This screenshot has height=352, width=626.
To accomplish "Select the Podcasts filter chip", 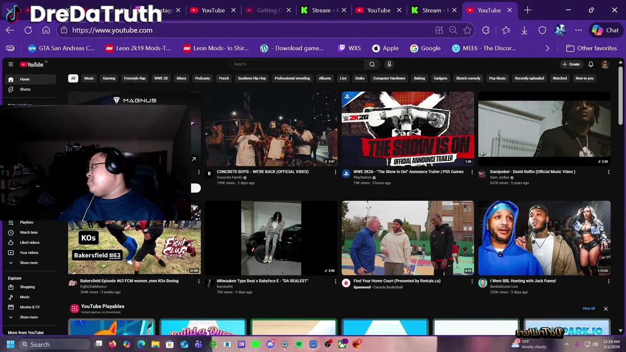I will pyautogui.click(x=202, y=78).
